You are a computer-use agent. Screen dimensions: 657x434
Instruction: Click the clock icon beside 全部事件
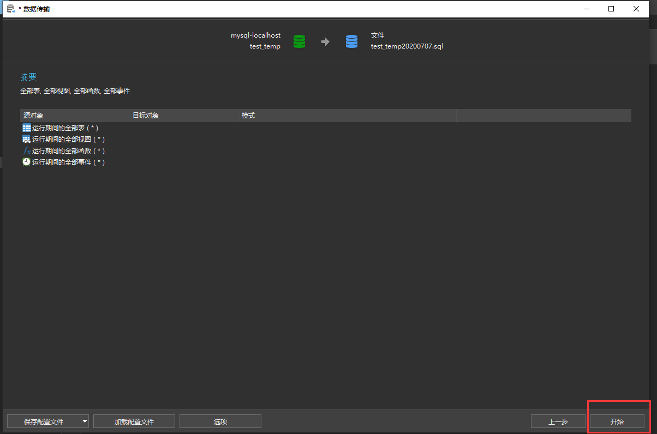point(26,162)
